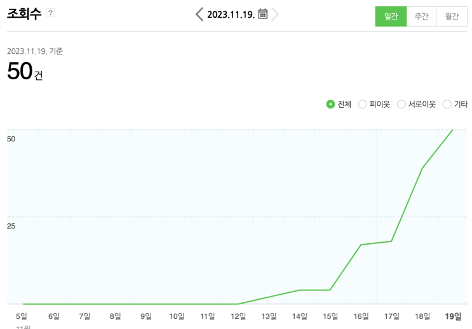
Task: Select the 기타 radio button
Action: 447,104
